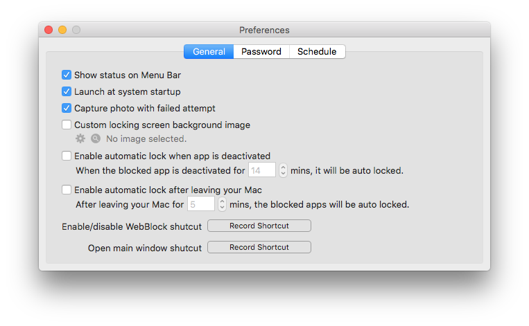The image size is (529, 326).
Task: Toggle Capture photo with failed attempt
Action: pos(67,108)
